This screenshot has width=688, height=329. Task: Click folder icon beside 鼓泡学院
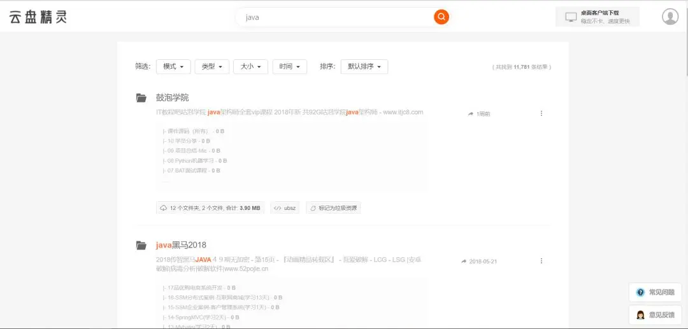141,98
